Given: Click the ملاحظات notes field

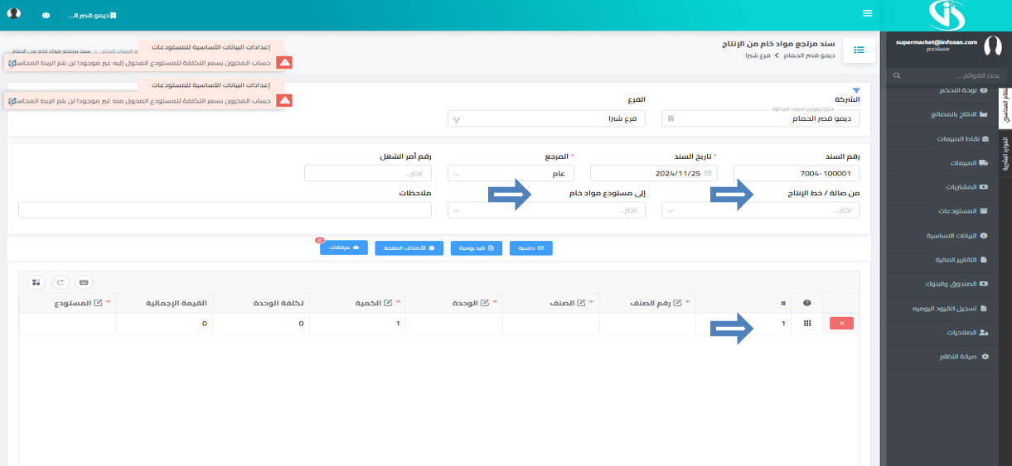Looking at the screenshot, I should pyautogui.click(x=225, y=210).
